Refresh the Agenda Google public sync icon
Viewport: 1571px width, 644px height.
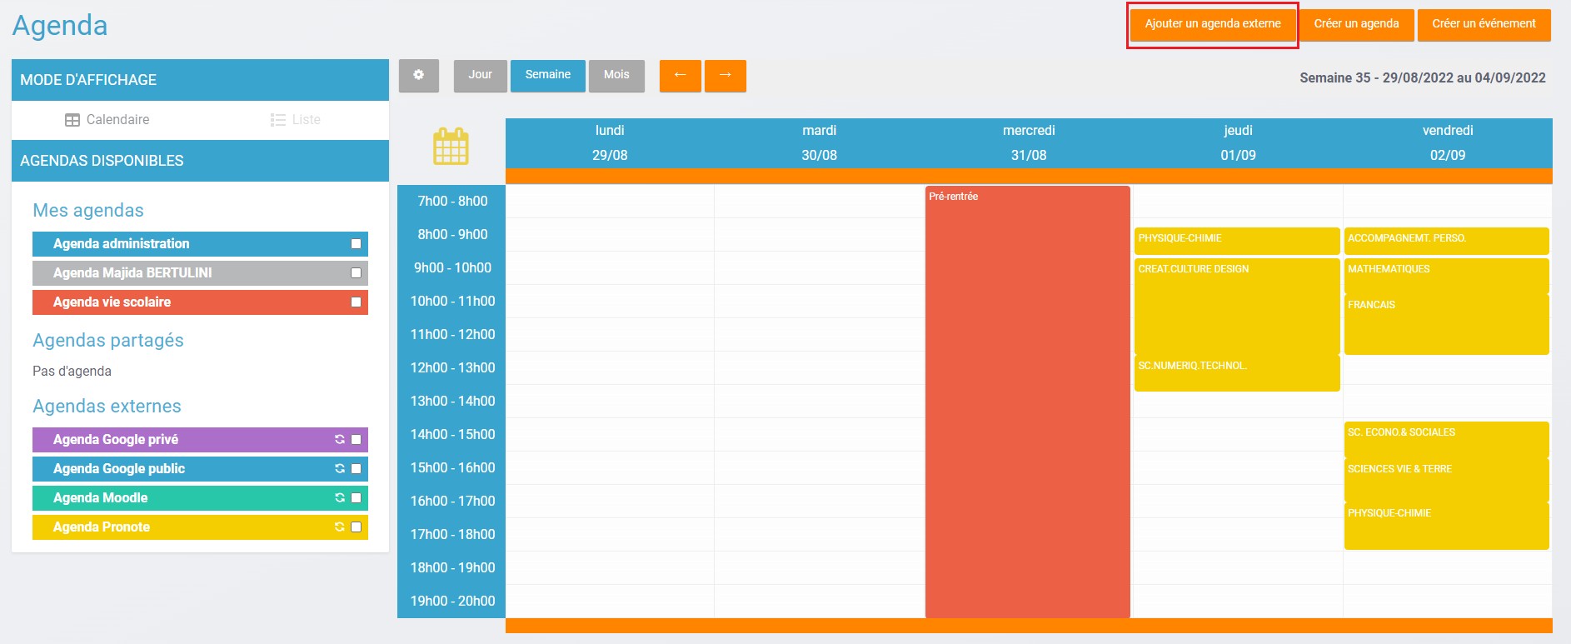point(340,468)
